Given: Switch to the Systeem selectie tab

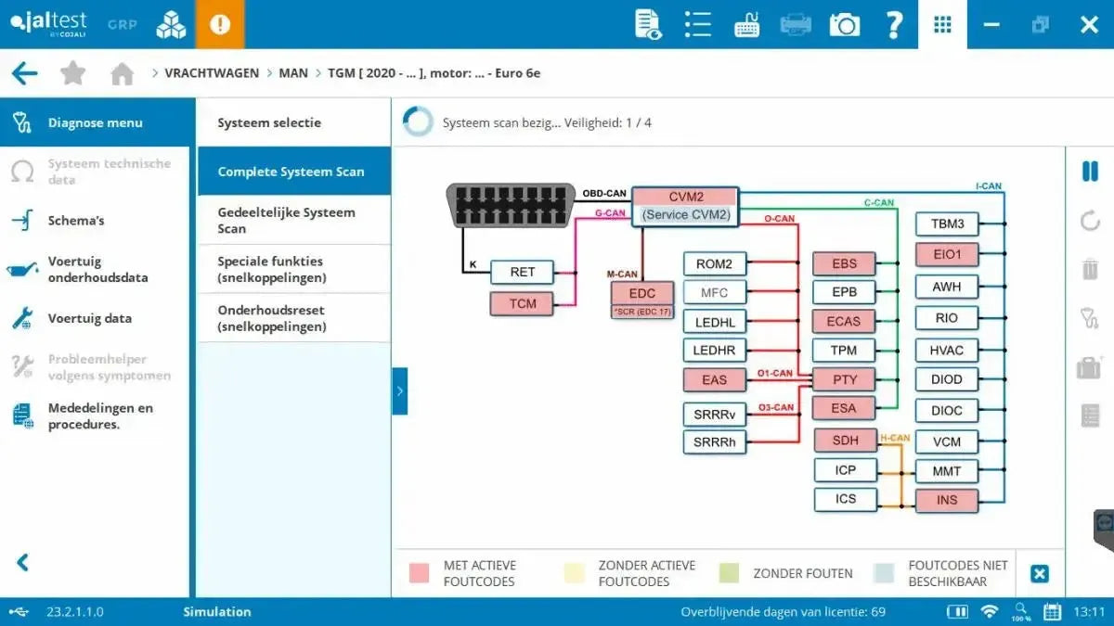Looking at the screenshot, I should tap(269, 121).
